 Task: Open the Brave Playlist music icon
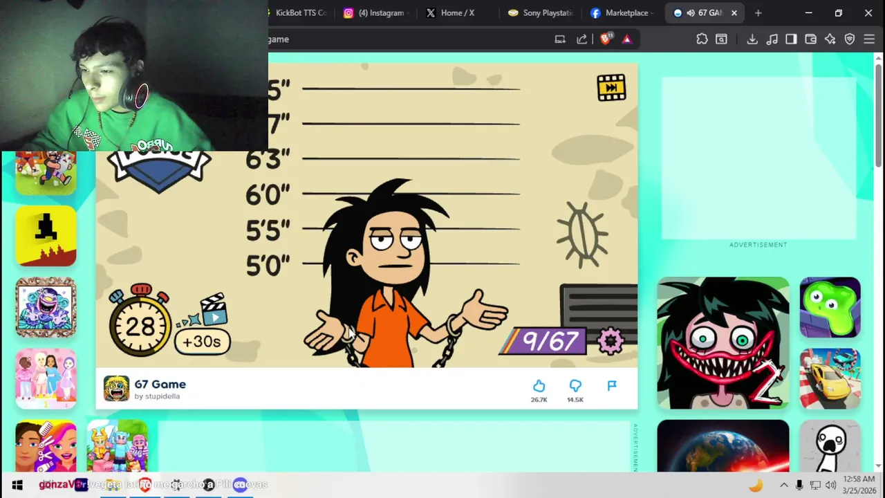click(x=772, y=39)
